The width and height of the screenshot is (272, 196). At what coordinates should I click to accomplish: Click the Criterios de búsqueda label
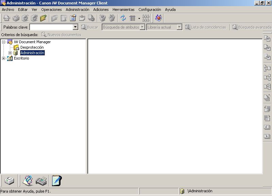point(20,35)
